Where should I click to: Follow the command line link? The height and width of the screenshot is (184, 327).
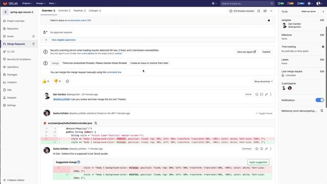(114, 72)
